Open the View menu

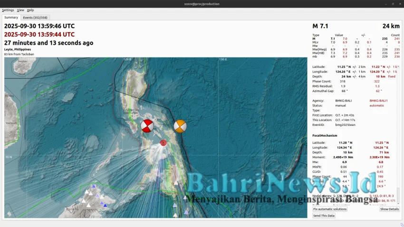click(x=20, y=10)
